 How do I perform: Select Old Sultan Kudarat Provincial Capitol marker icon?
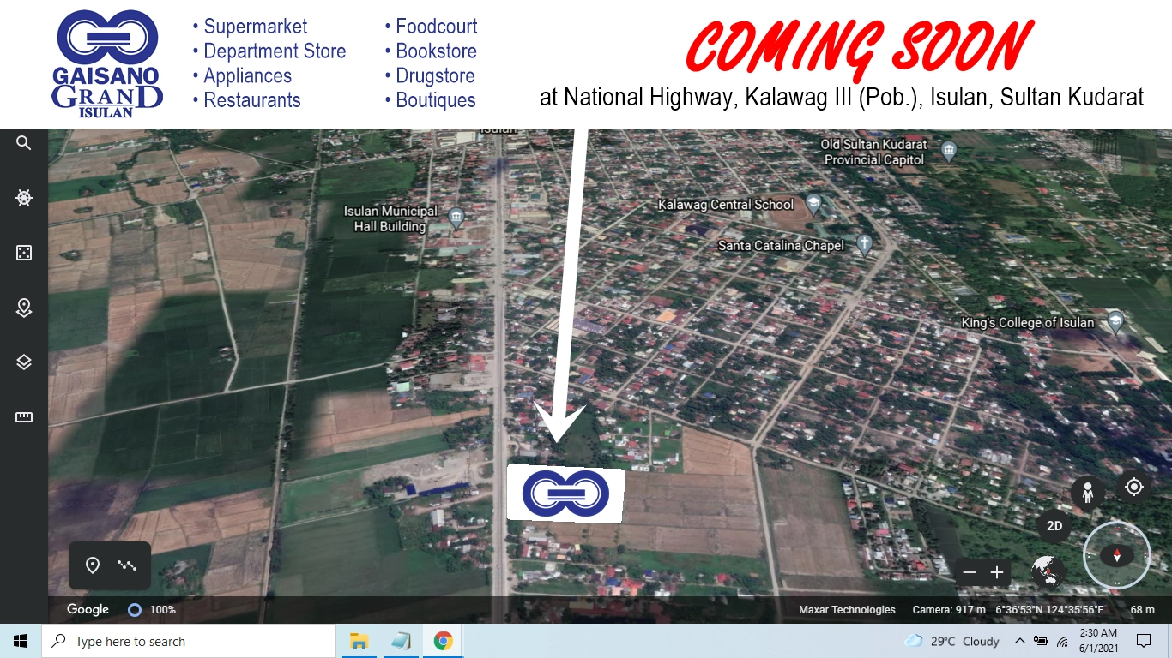[x=948, y=152]
